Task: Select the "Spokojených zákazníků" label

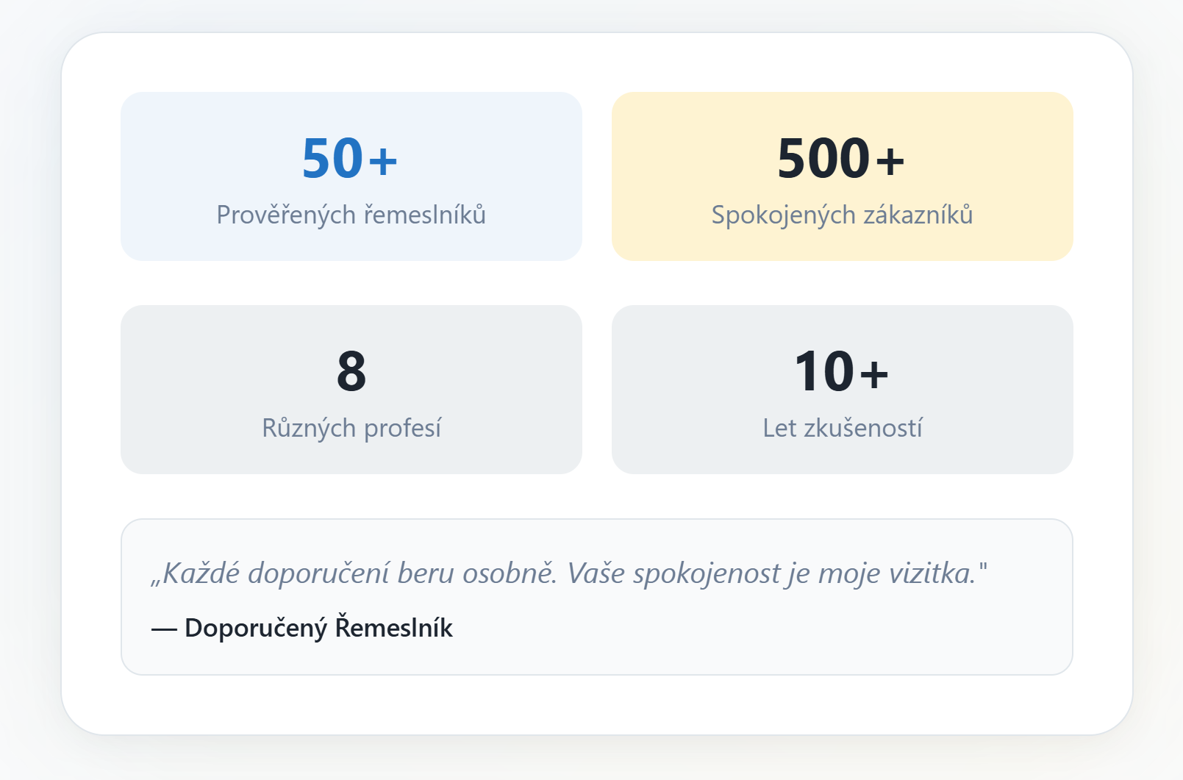Action: tap(842, 215)
